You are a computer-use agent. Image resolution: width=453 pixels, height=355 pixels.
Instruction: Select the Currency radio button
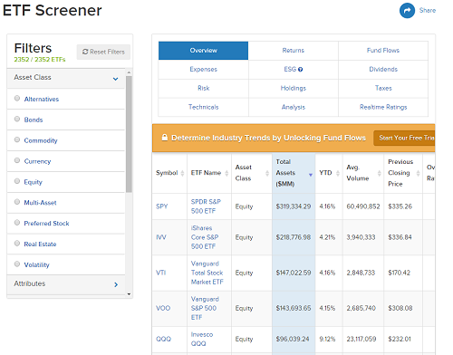point(17,160)
